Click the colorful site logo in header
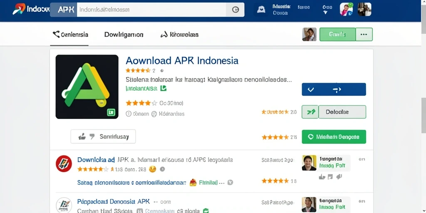 tap(19, 9)
